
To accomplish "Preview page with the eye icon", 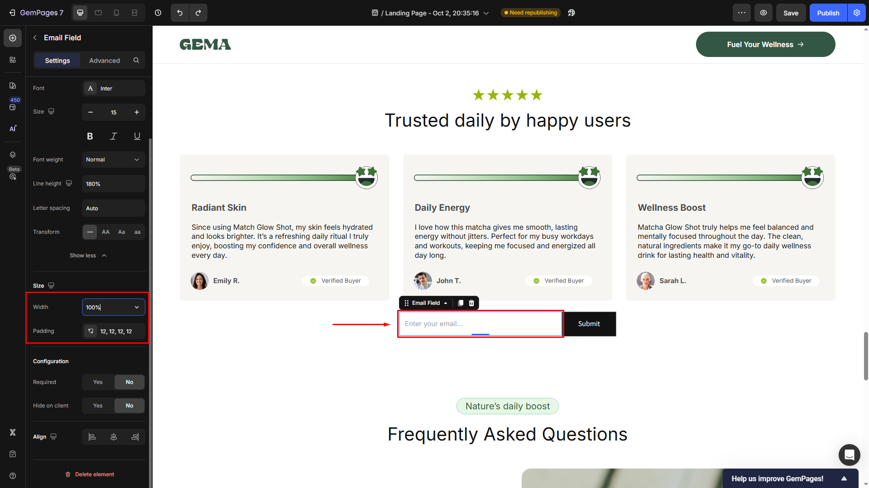I will (763, 13).
